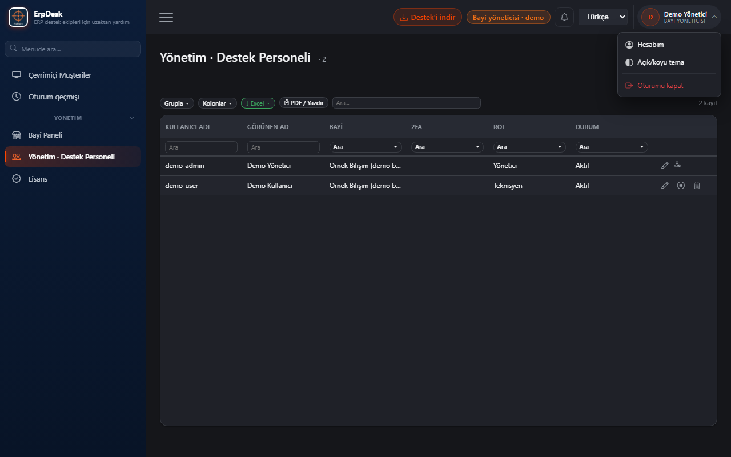
Task: Edit demo-user with the pencil icon
Action: pyautogui.click(x=665, y=186)
